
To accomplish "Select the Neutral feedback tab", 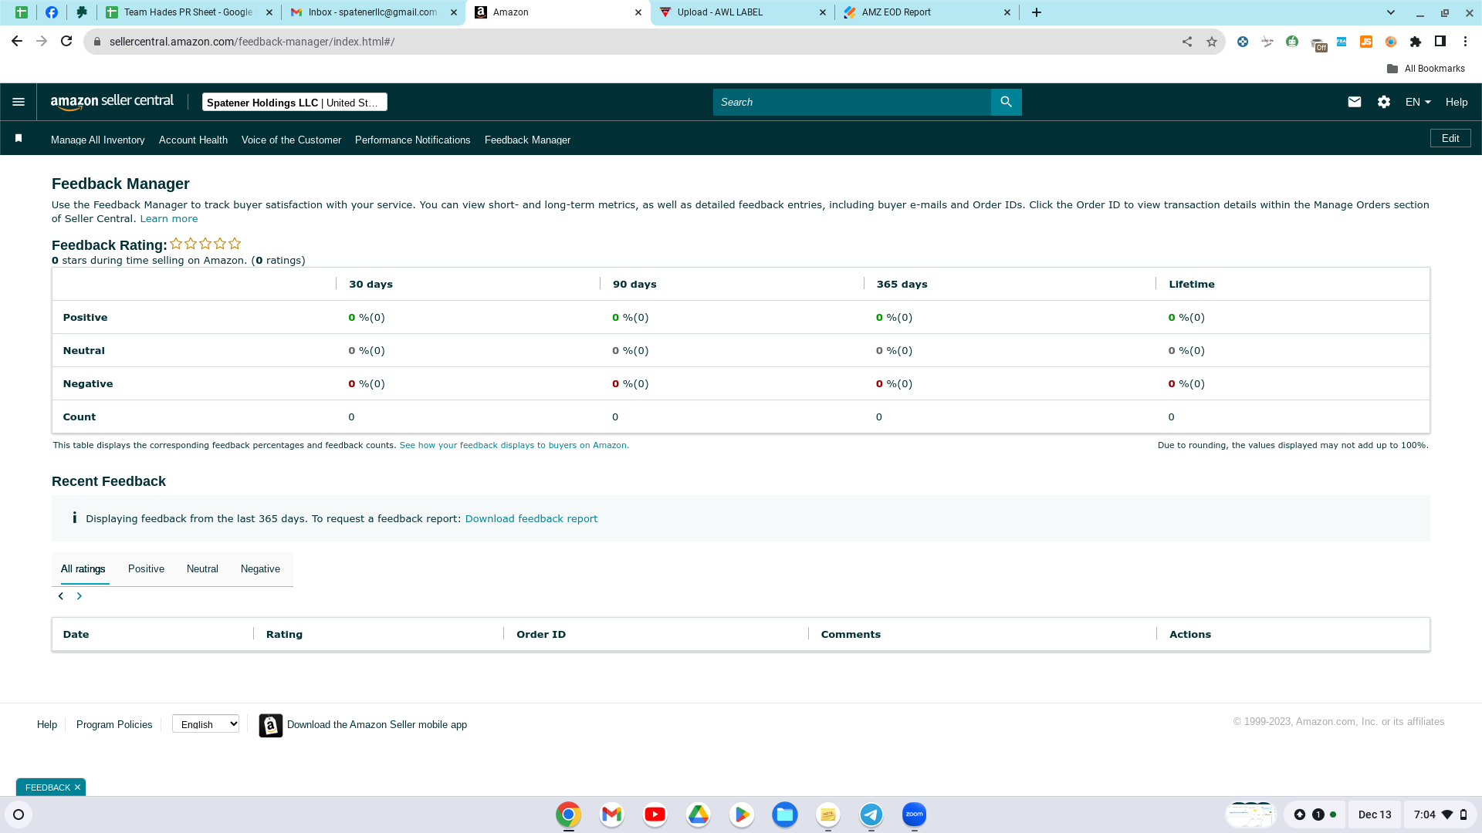I will [x=202, y=569].
